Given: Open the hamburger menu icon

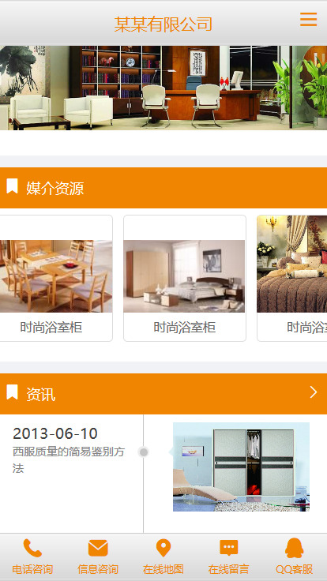Looking at the screenshot, I should [x=309, y=19].
